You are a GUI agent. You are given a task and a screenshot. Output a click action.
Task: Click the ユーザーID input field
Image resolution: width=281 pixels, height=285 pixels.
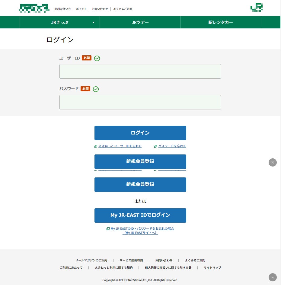140,71
